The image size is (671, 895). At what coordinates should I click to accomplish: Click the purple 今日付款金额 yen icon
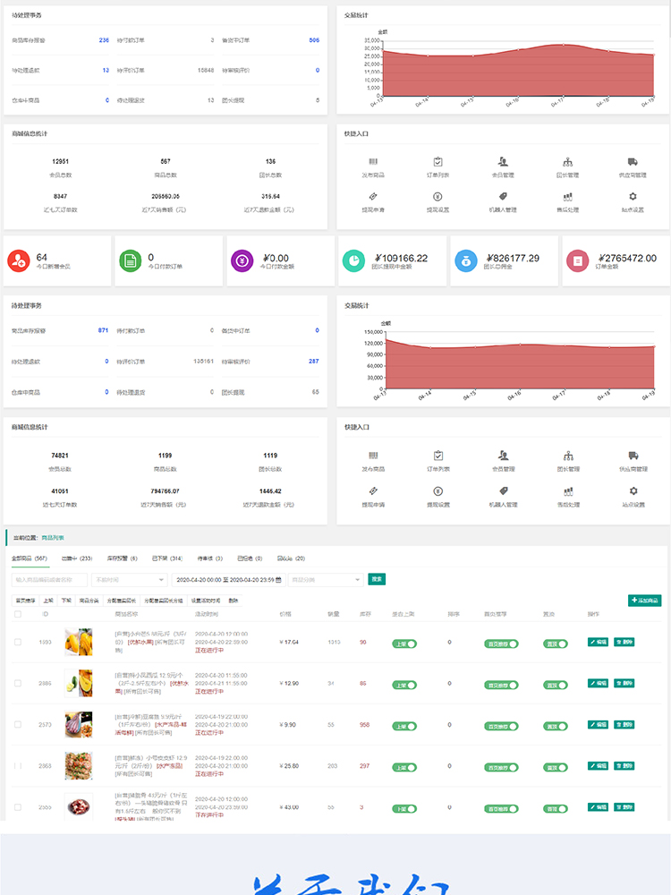click(242, 260)
